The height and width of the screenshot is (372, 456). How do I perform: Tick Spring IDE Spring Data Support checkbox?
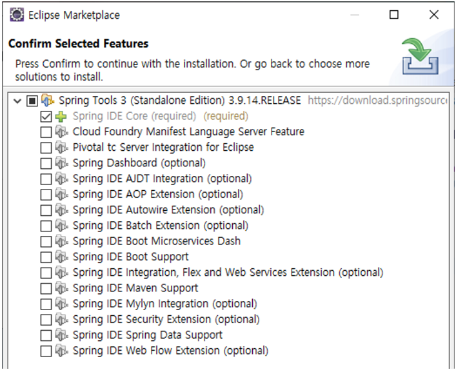46,336
